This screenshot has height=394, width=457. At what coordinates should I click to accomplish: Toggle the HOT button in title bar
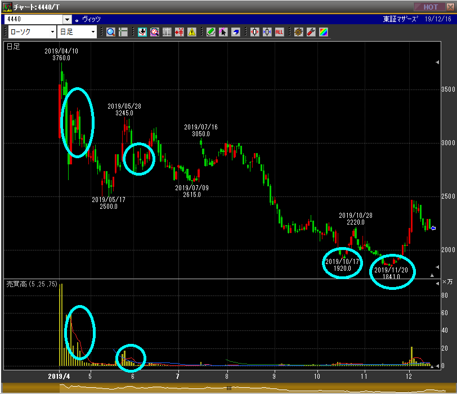[429, 7]
